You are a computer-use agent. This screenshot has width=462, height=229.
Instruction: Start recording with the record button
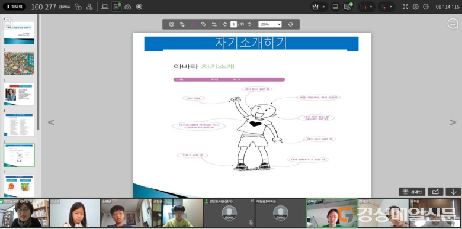[x=139, y=7]
